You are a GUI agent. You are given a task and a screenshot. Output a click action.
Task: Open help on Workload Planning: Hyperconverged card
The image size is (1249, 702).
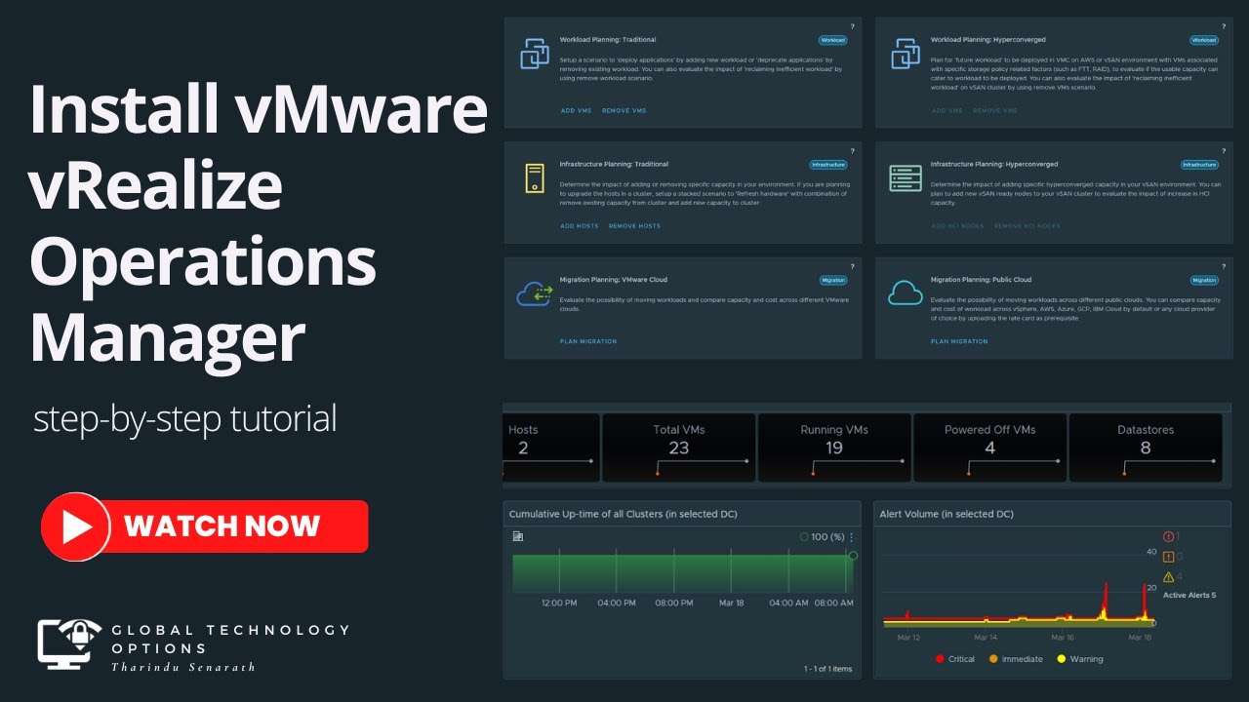[x=1223, y=26]
